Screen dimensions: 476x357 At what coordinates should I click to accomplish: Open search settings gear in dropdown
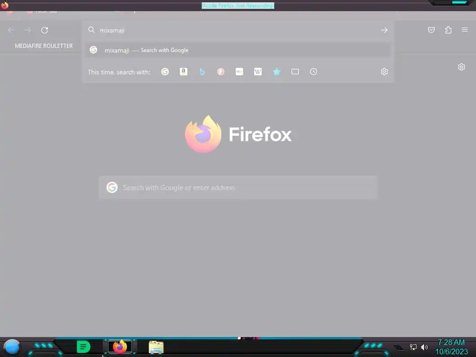click(x=384, y=72)
